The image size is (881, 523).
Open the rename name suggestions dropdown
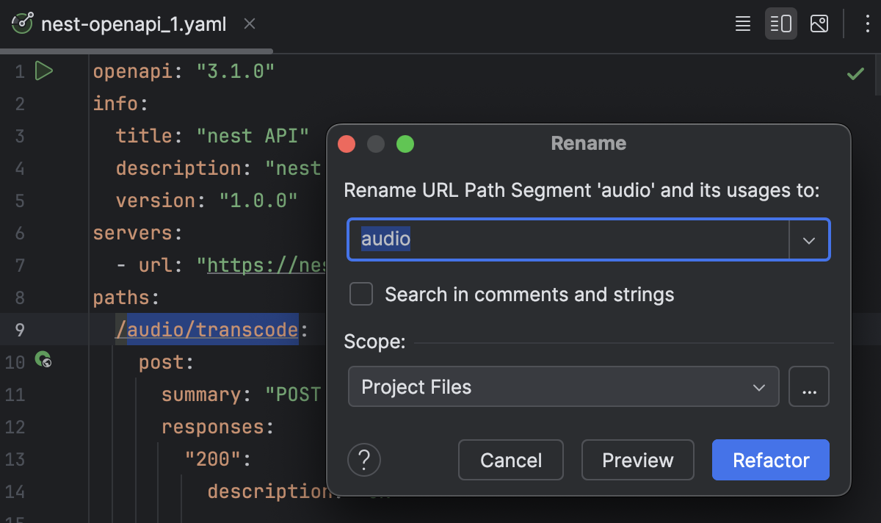click(x=808, y=239)
